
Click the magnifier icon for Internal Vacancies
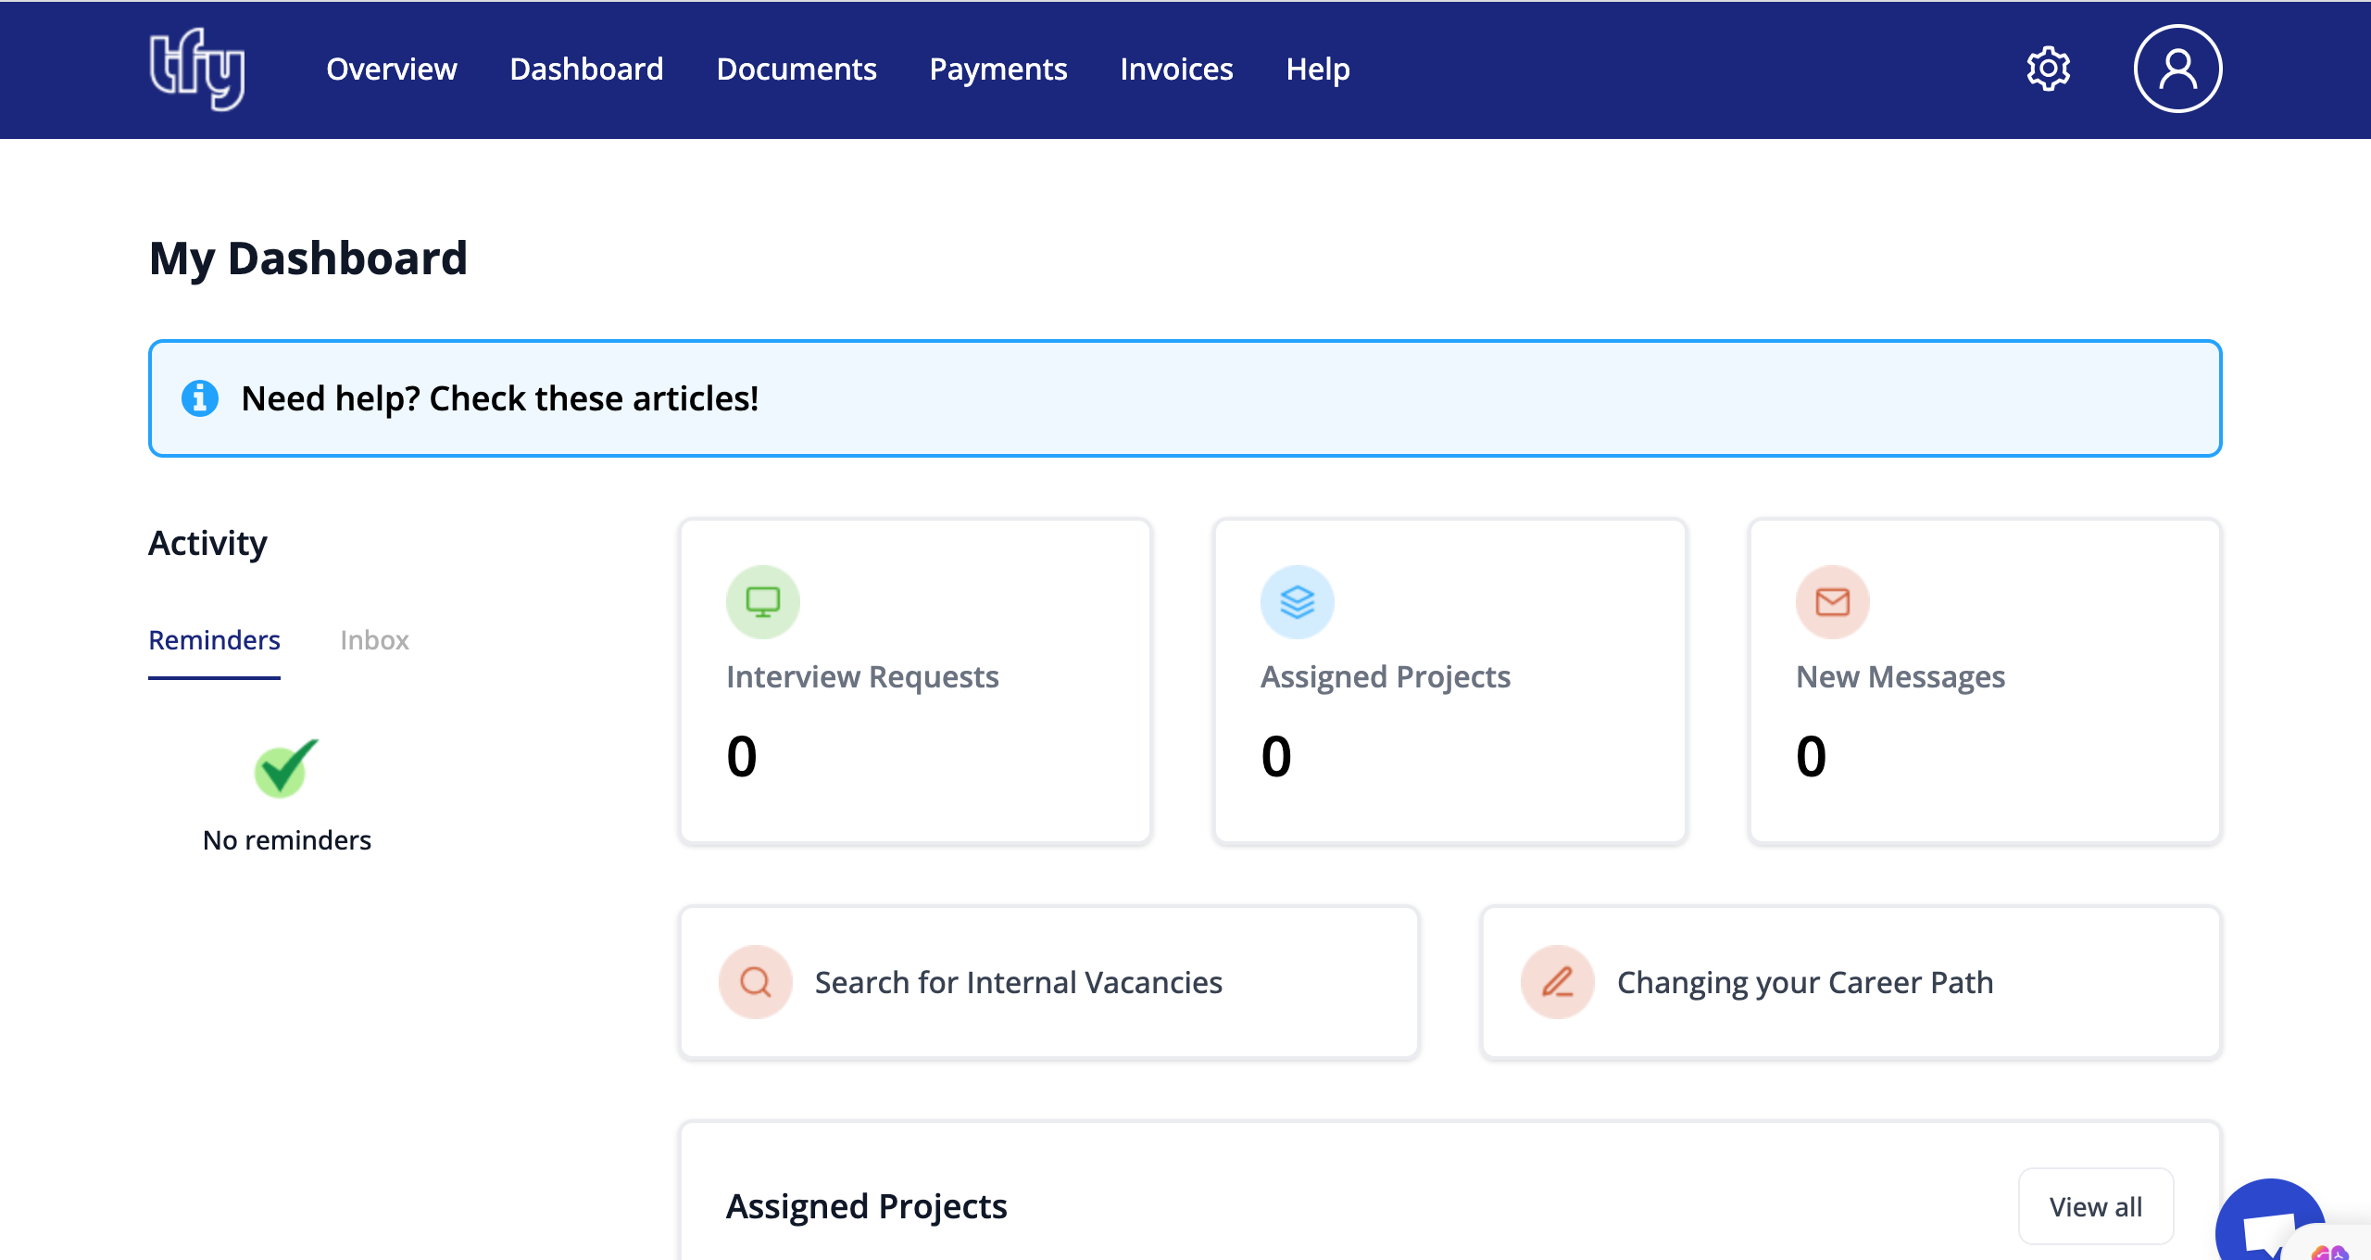[x=756, y=982]
